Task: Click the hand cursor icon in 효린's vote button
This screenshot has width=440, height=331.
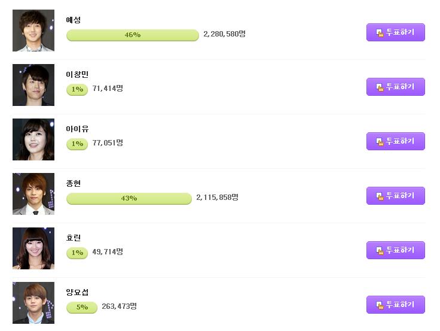Action: pos(380,251)
